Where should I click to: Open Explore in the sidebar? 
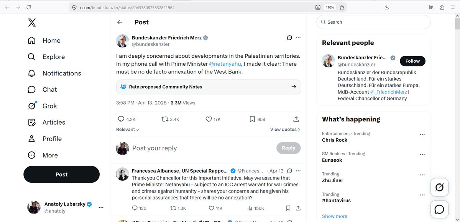[x=46, y=57]
